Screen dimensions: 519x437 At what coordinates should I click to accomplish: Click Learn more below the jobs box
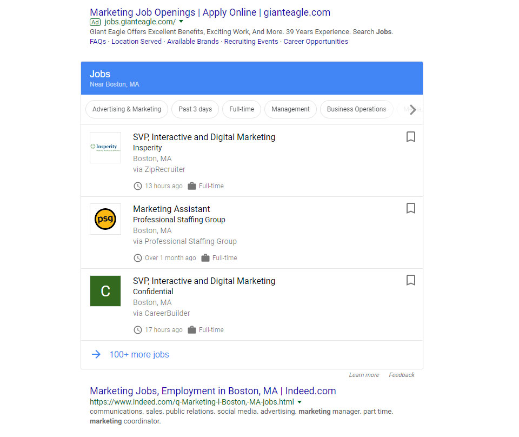364,375
